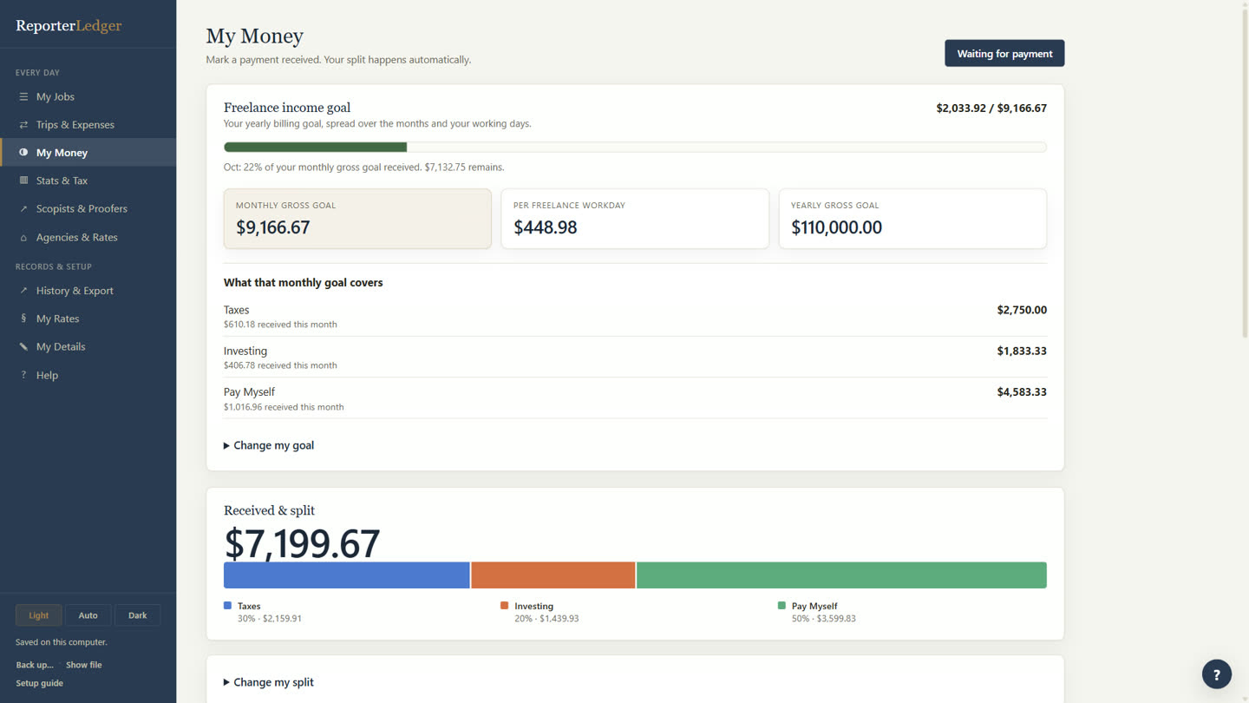Click the My Rates section-sign icon
Viewport: 1249px width, 703px height.
click(23, 319)
